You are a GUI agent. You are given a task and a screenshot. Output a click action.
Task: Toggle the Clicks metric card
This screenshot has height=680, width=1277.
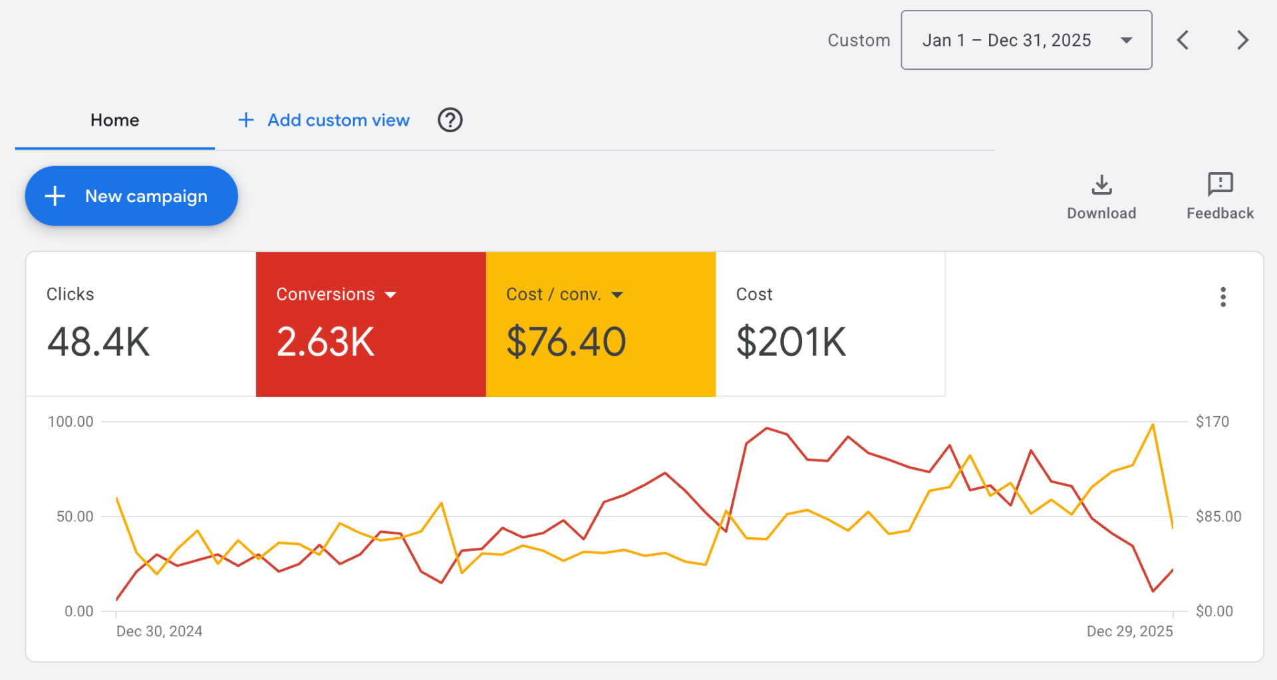[141, 324]
